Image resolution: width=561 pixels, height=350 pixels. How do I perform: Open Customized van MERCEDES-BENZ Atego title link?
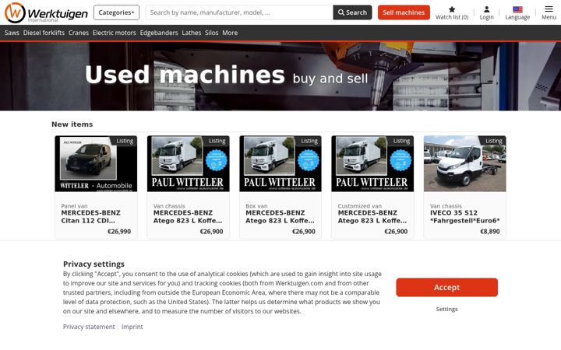pos(372,217)
